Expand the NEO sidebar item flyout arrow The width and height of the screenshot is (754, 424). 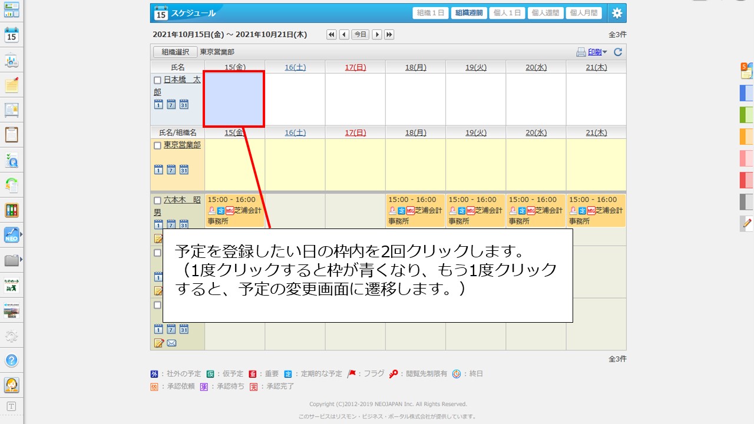(21, 234)
